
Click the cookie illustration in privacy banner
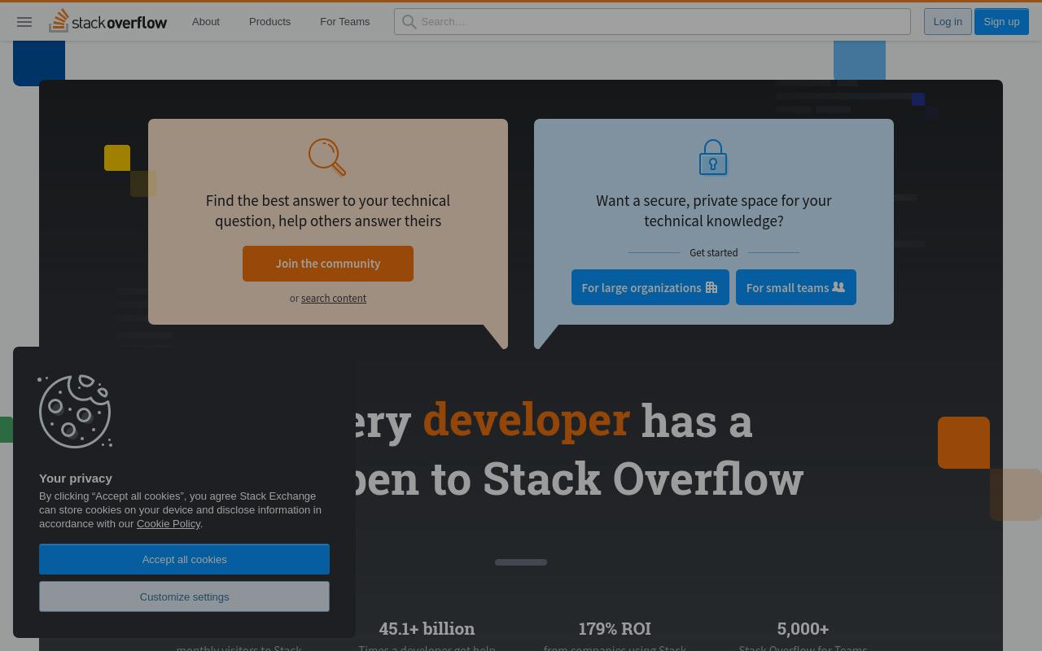75,411
